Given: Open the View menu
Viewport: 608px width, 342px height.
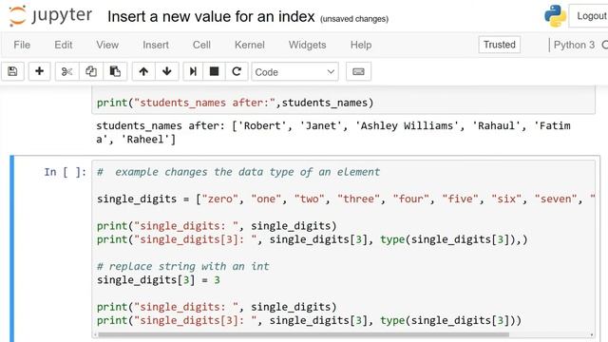Looking at the screenshot, I should click(x=107, y=45).
